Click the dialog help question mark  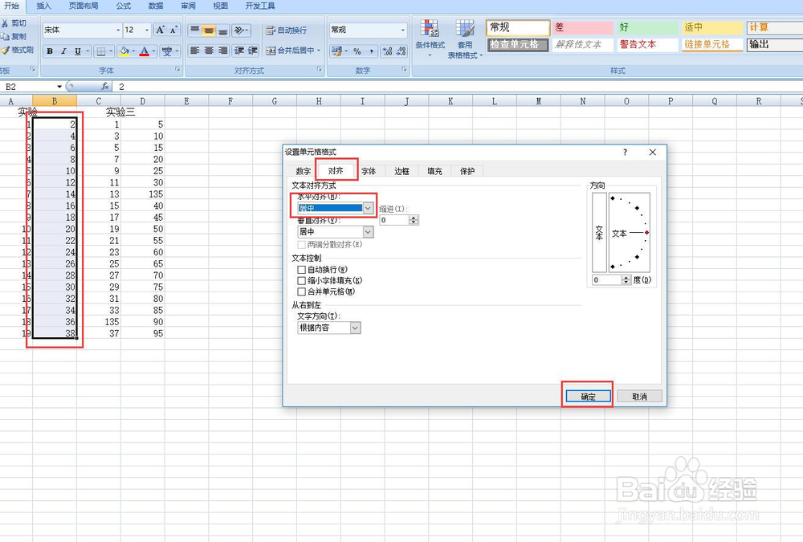pyautogui.click(x=625, y=152)
